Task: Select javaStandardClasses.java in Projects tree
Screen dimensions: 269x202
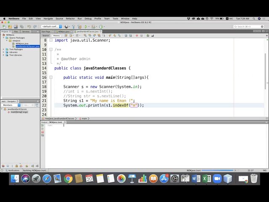Action: (x=27, y=46)
